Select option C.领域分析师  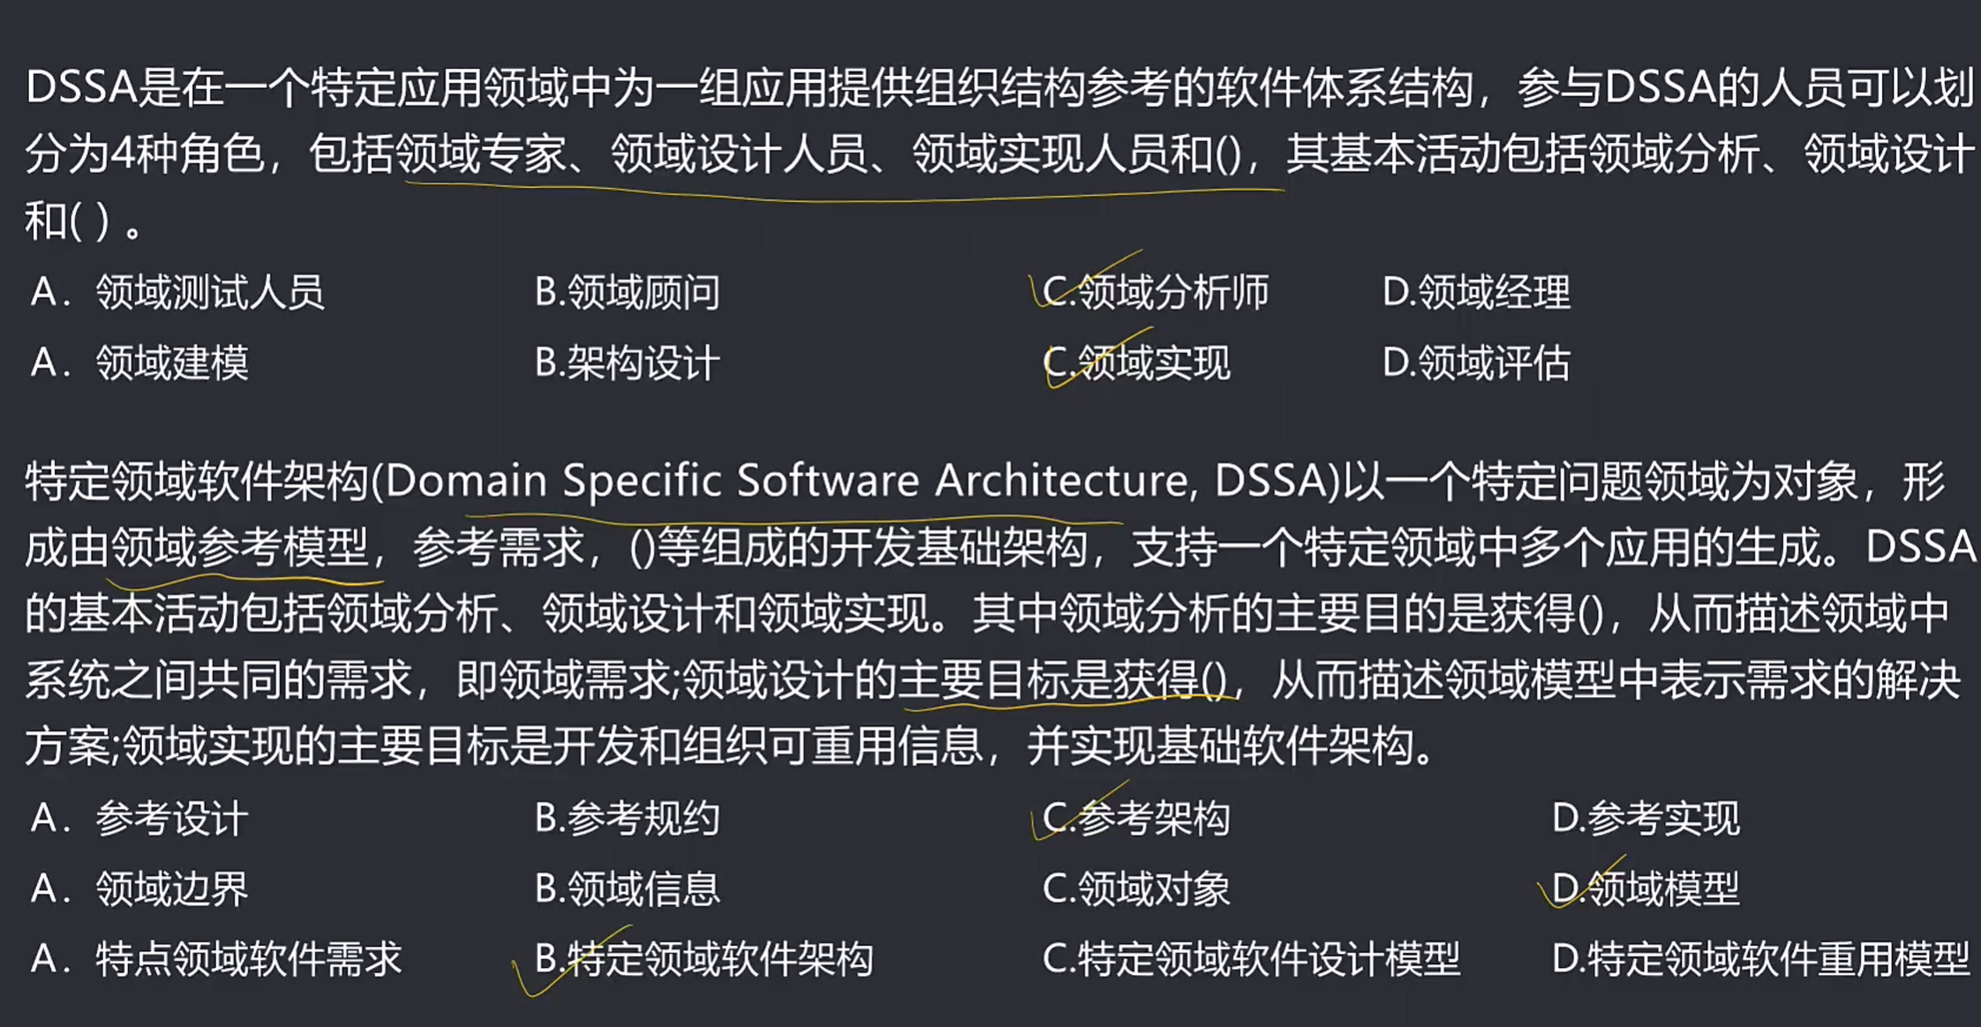1156,292
